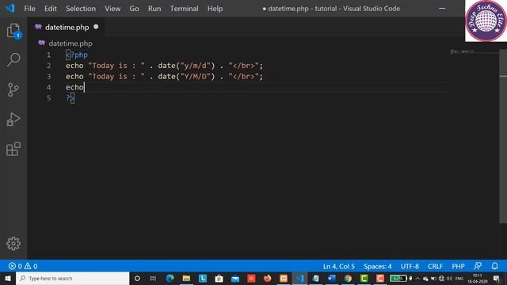
Task: Open Task View on the taskbar
Action: click(x=153, y=278)
